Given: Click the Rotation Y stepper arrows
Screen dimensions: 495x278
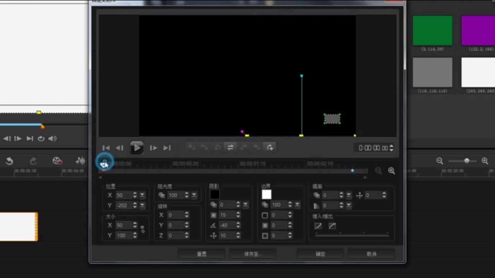Looking at the screenshot, I should coord(186,225).
